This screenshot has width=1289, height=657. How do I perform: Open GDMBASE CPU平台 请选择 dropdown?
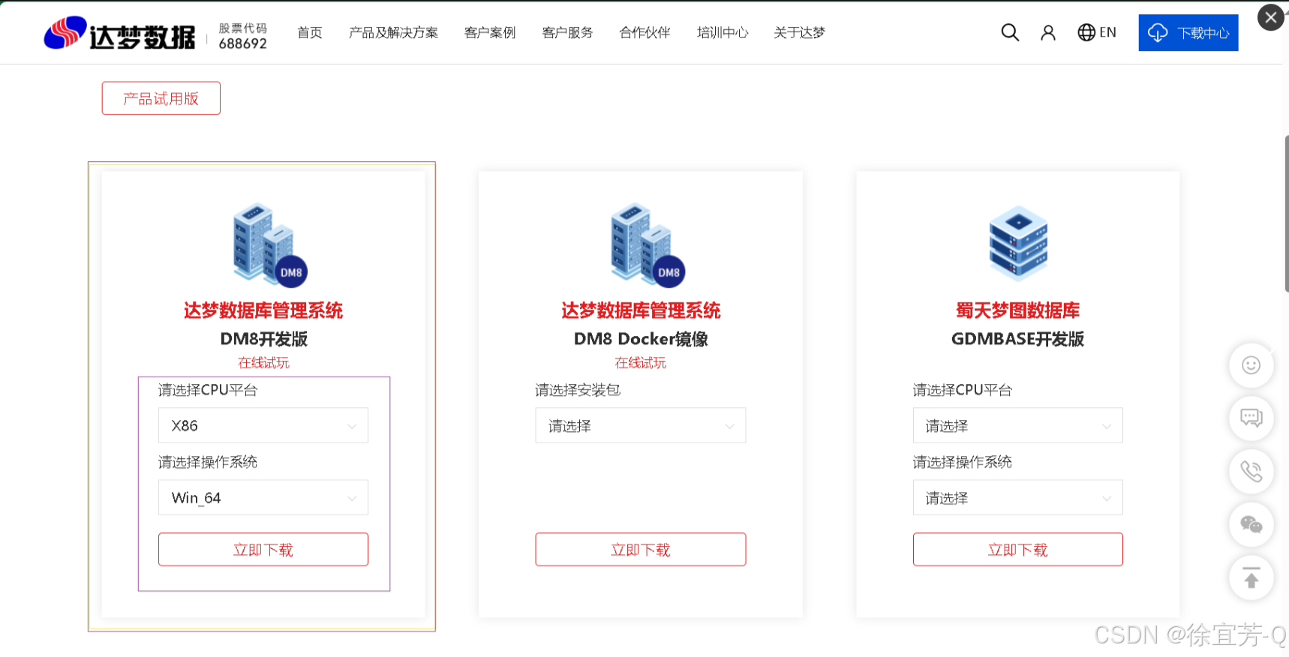click(x=1018, y=425)
